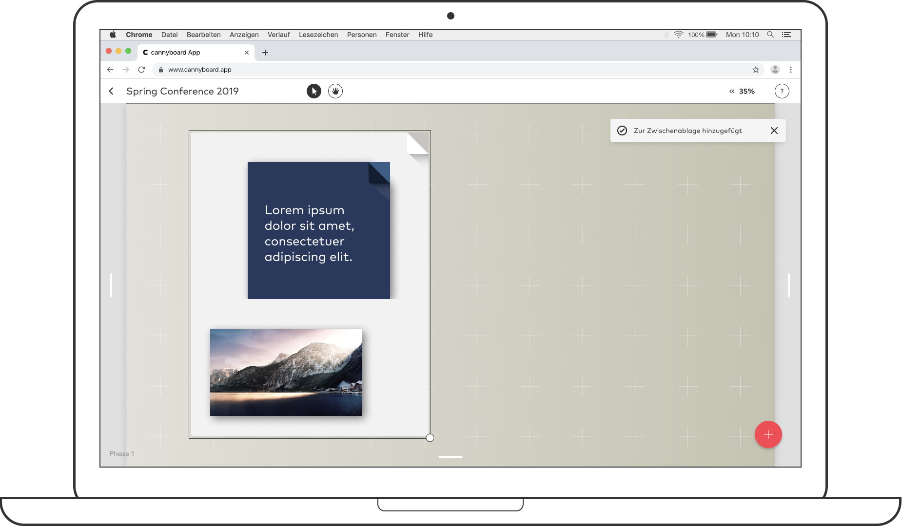The image size is (902, 526).
Task: Go back from Spring Conference 2019 board
Action: tap(111, 91)
